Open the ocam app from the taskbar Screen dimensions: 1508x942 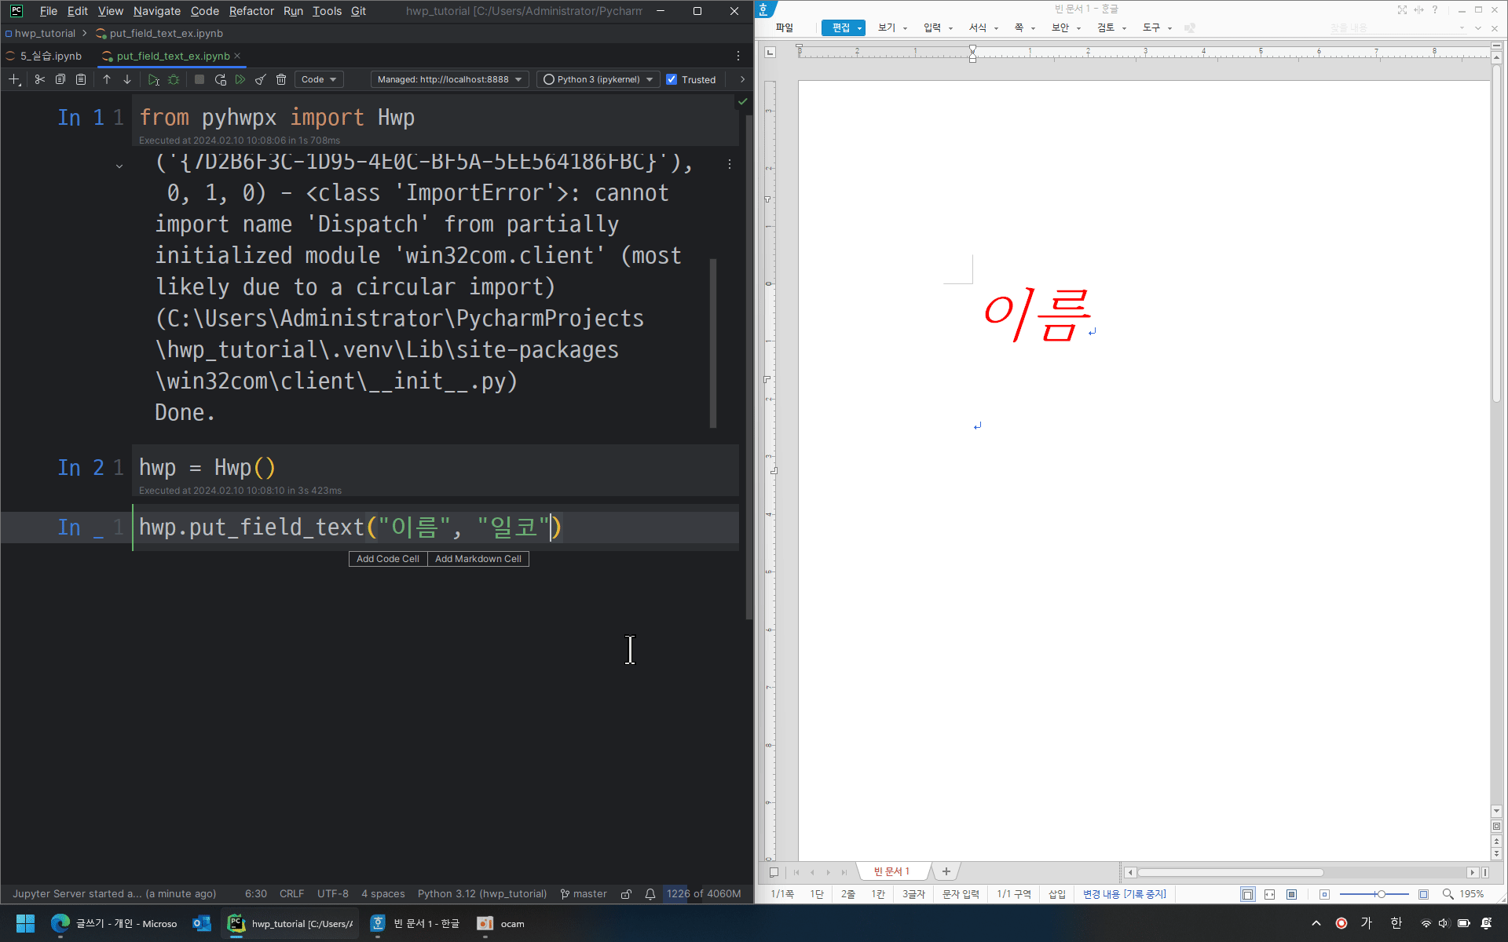(501, 924)
